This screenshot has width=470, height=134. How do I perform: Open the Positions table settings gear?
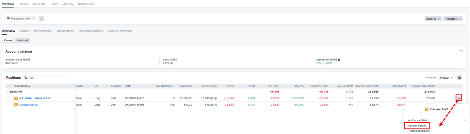click(x=460, y=78)
